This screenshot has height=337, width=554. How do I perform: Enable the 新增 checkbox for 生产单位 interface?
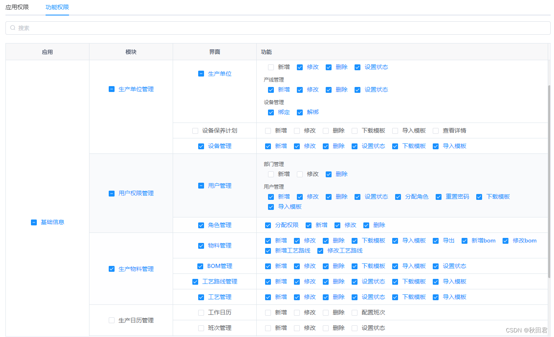(x=270, y=67)
